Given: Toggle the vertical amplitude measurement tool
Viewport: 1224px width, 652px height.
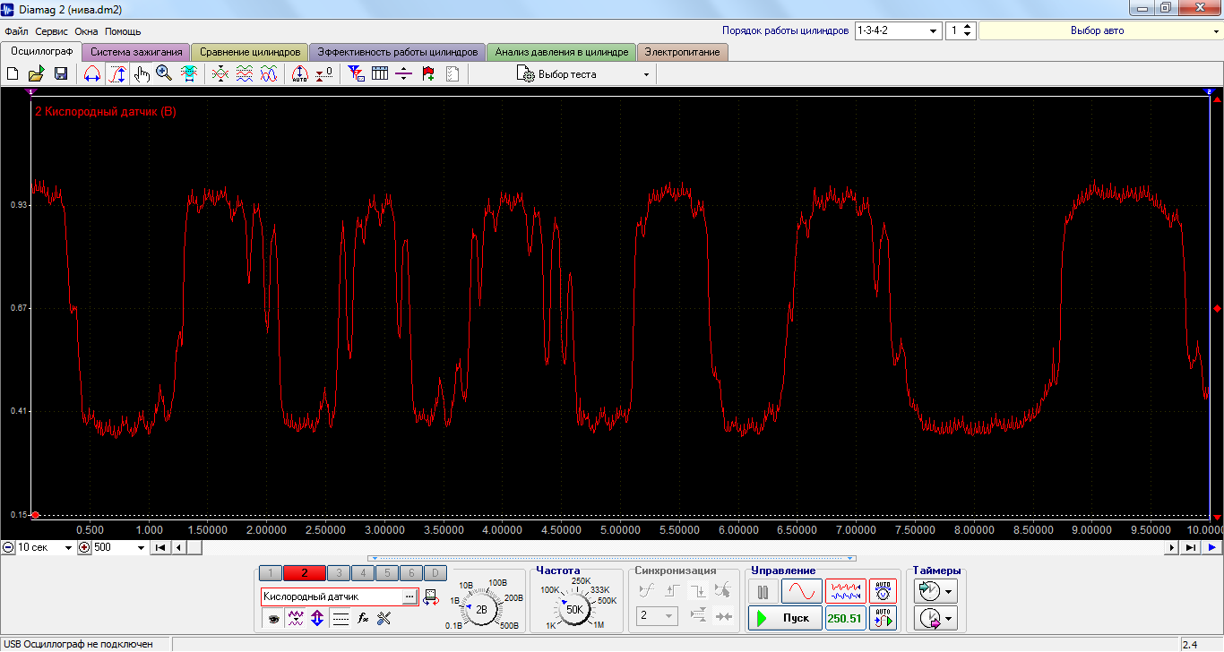Looking at the screenshot, I should point(117,74).
